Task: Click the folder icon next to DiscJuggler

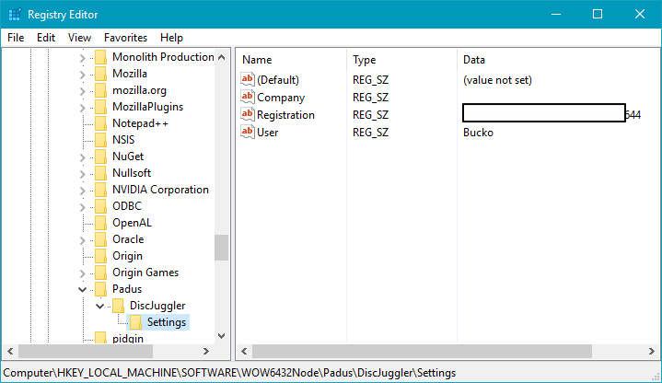Action: 118,306
